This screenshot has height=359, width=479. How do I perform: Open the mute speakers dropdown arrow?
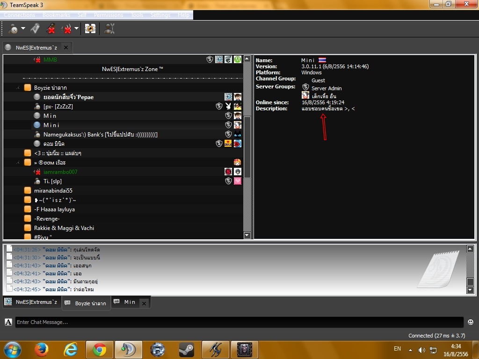coord(76,29)
